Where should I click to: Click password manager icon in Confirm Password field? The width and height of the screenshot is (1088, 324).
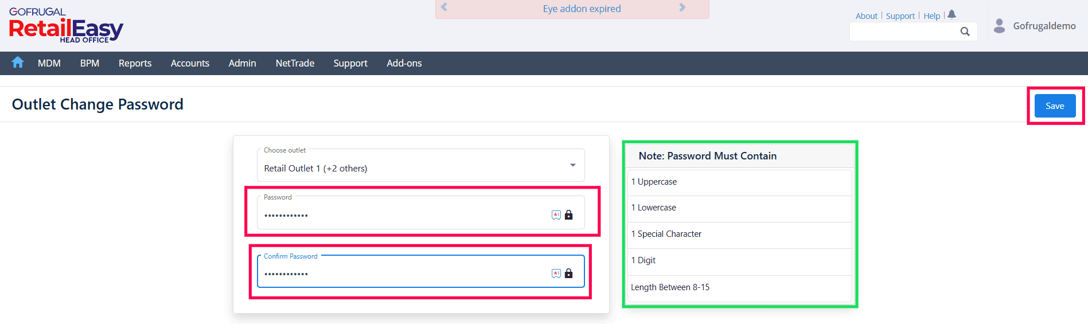(556, 274)
